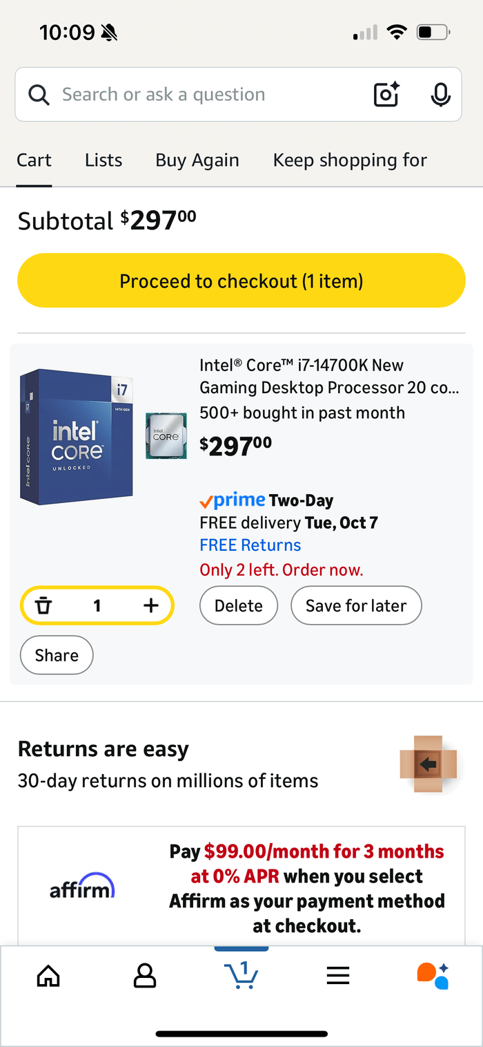The width and height of the screenshot is (483, 1047).
Task: Click the Delete button for the processor
Action: tap(239, 606)
